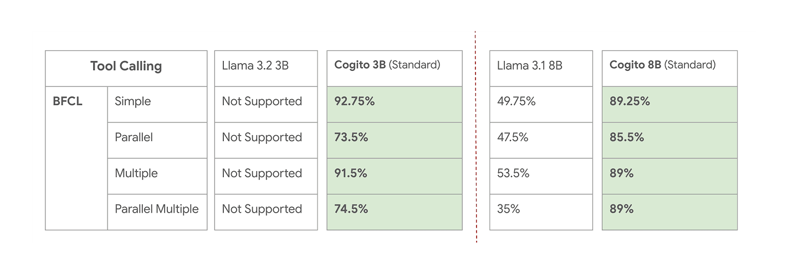
Task: Click the 73.5% Cogito 3B cell
Action: 351,138
